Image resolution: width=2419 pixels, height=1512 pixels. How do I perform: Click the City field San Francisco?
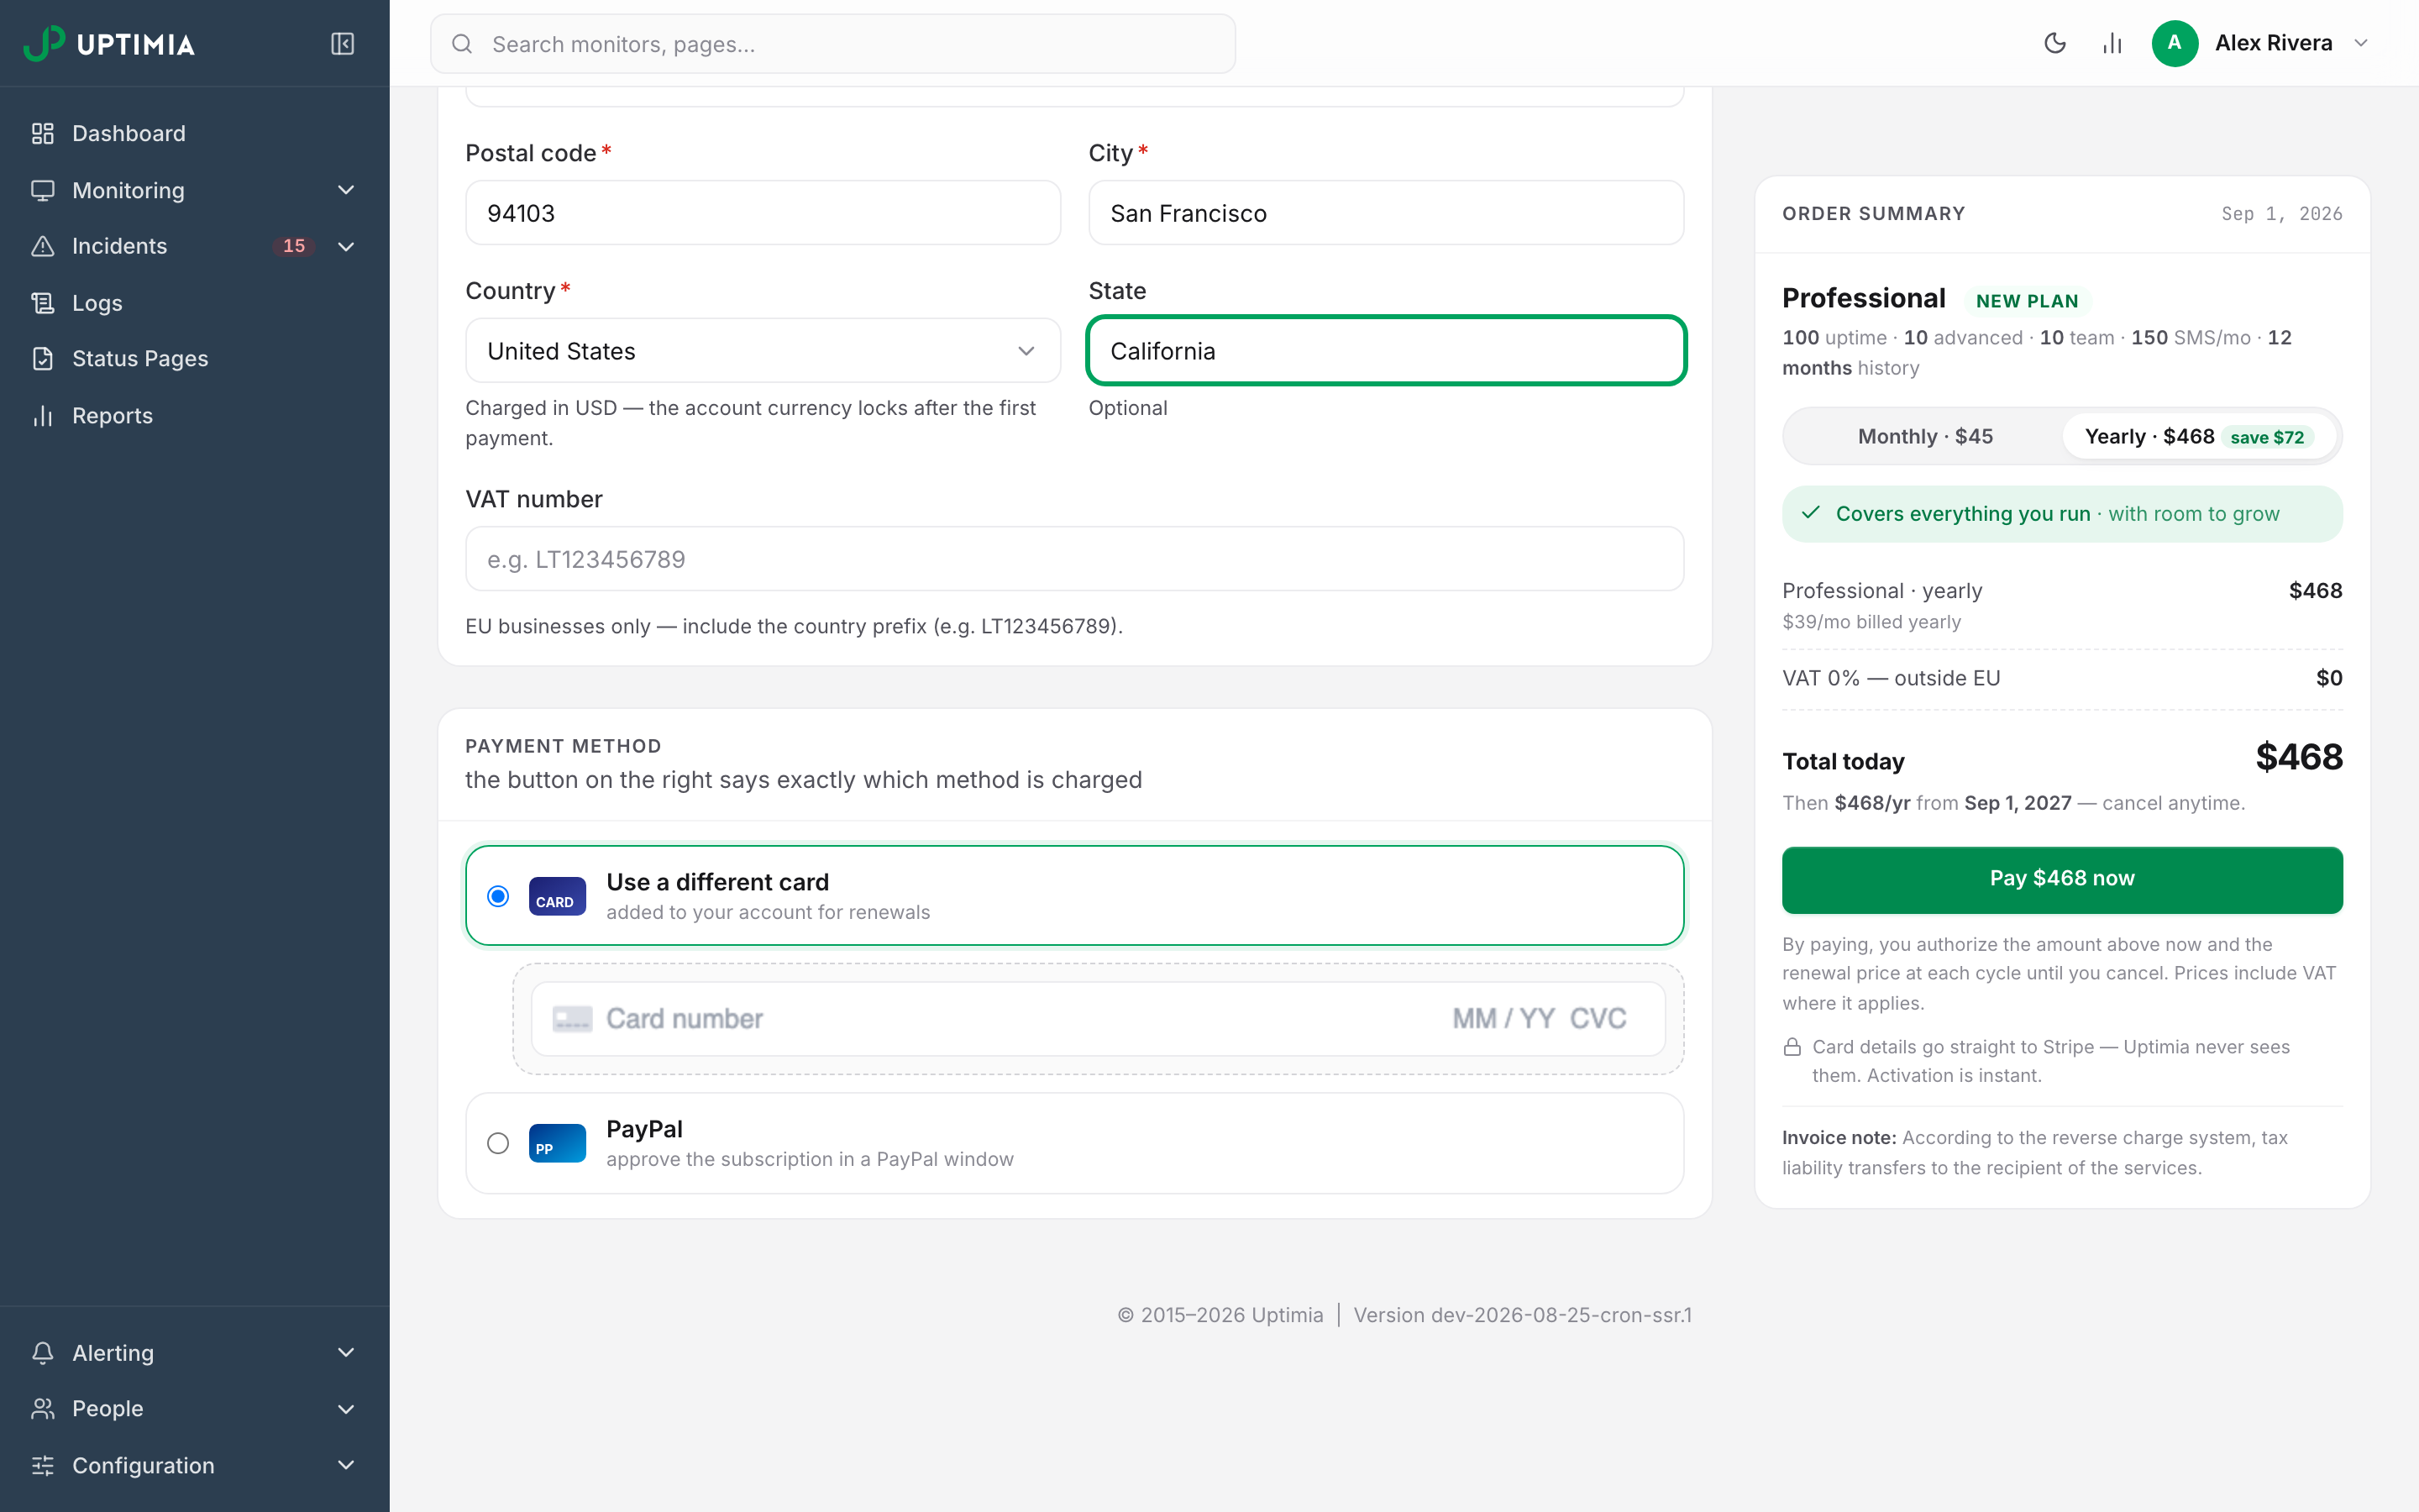[1385, 213]
